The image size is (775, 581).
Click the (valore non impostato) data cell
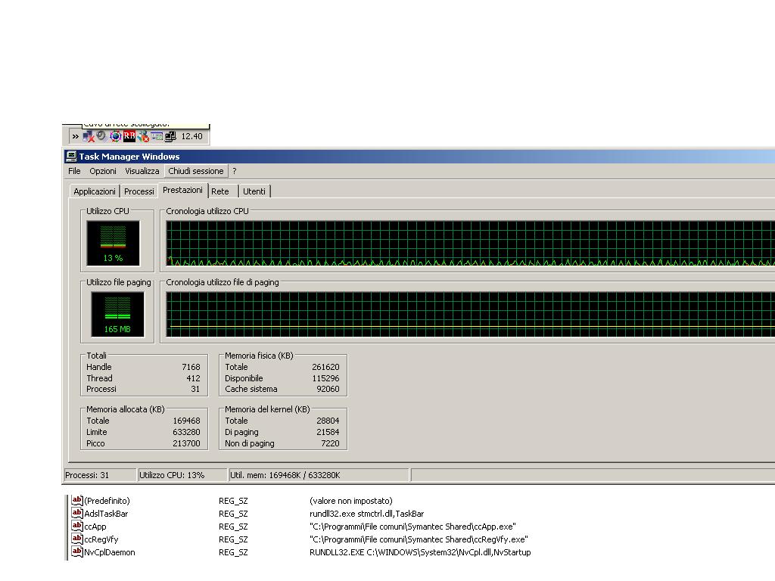click(x=351, y=501)
